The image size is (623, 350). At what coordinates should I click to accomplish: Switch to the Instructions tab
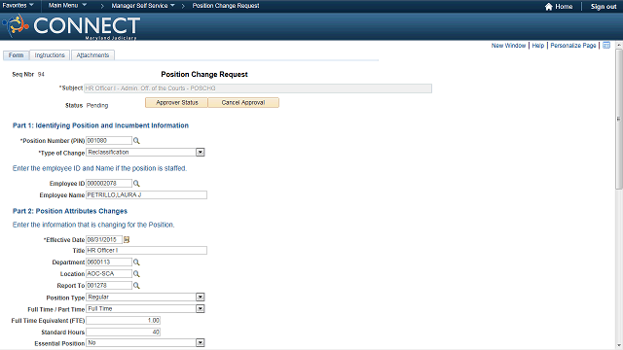click(x=50, y=55)
